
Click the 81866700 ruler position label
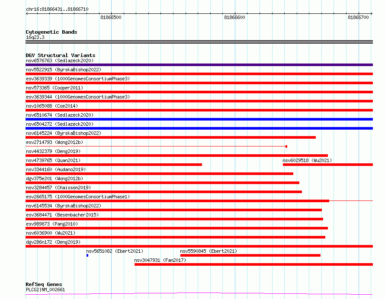click(358, 17)
